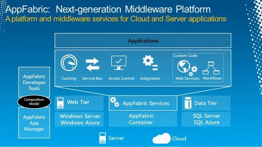The image size is (262, 147).
Task: Select the Service Bus arrows icon
Action: [x=93, y=65]
